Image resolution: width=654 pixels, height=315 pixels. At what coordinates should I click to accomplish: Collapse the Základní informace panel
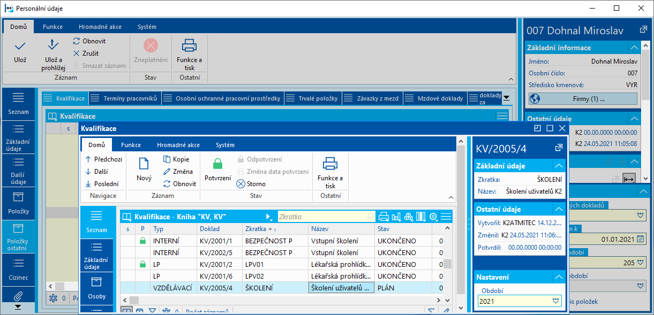point(634,48)
